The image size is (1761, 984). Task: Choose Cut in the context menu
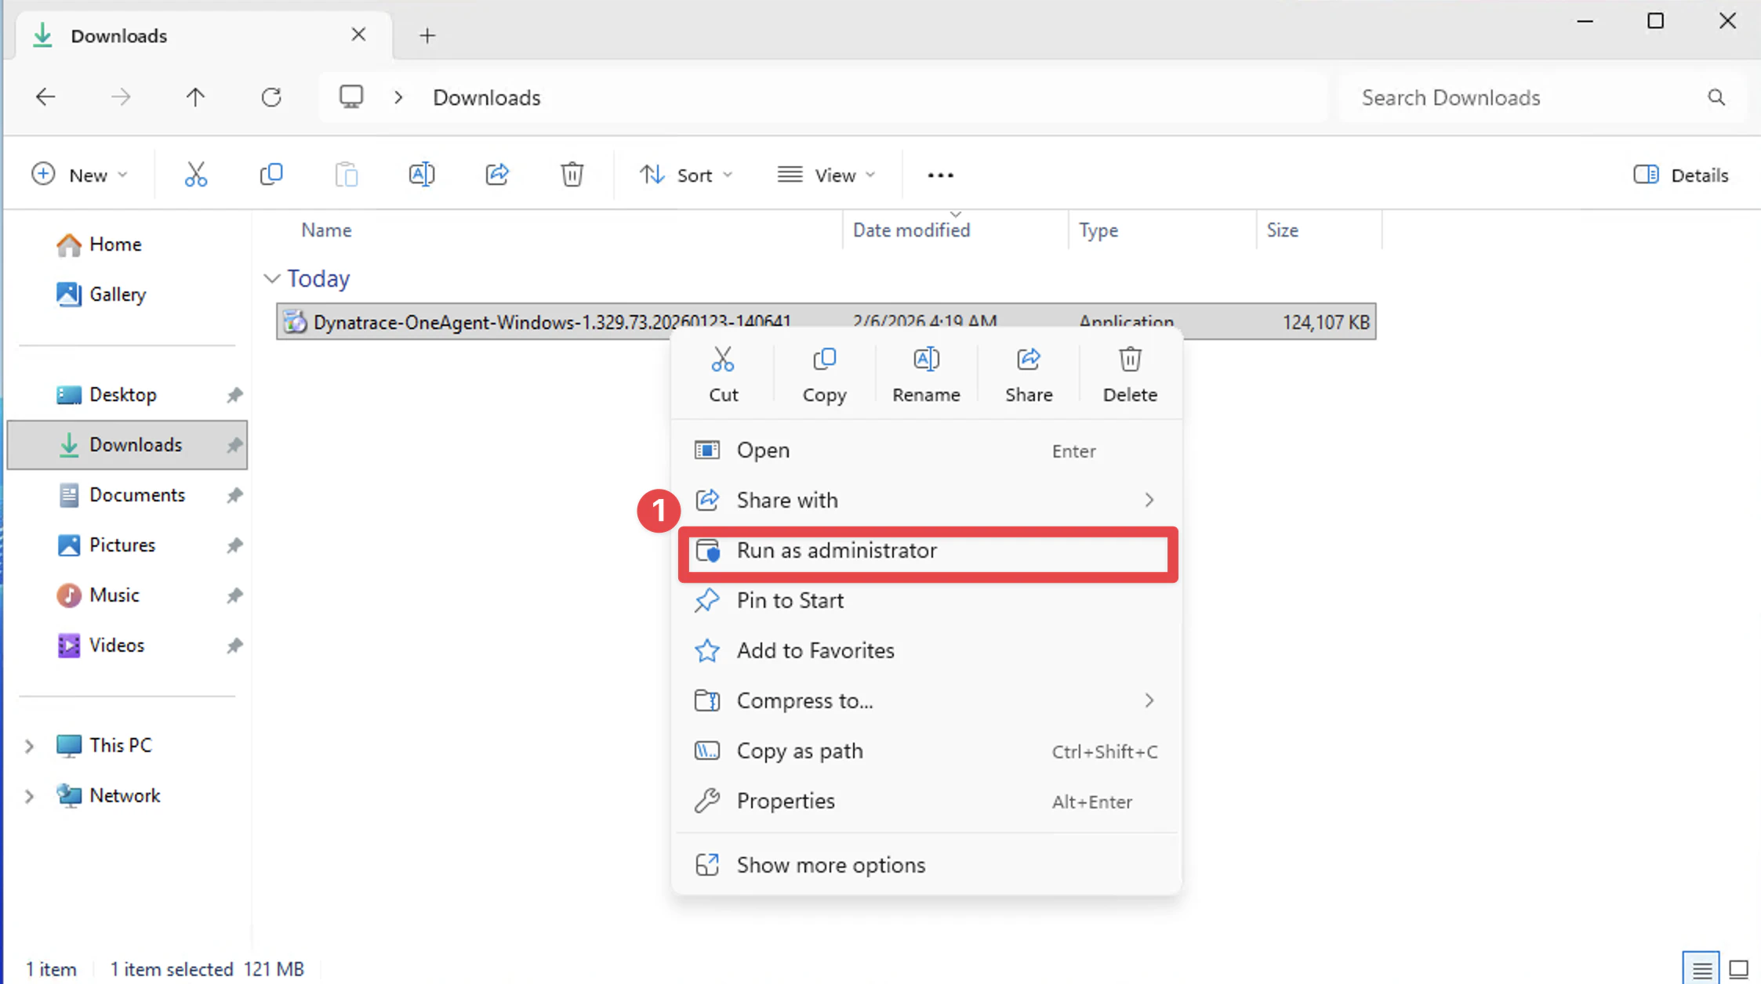click(x=723, y=374)
